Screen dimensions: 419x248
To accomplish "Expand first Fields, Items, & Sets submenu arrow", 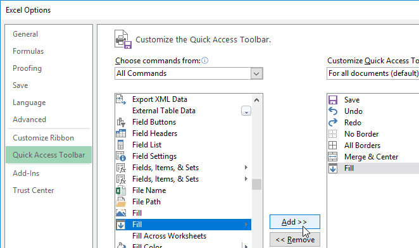I will pyautogui.click(x=246, y=168).
